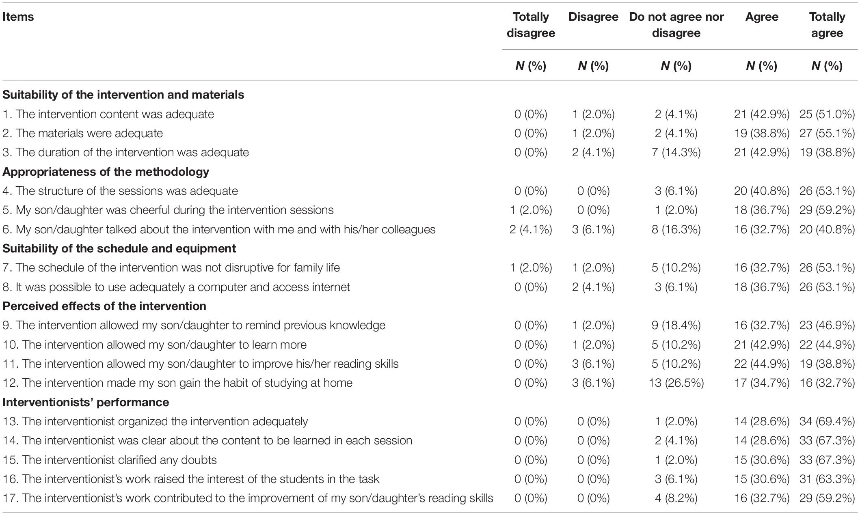This screenshot has width=860, height=515.
Task: Click the '34 (69.4%)' cell in row 13
Action: [x=827, y=422]
